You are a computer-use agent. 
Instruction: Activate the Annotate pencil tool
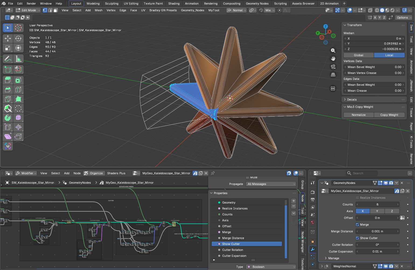point(8,59)
